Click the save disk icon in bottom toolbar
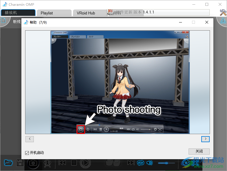This screenshot has height=171, width=227. pyautogui.click(x=20, y=163)
